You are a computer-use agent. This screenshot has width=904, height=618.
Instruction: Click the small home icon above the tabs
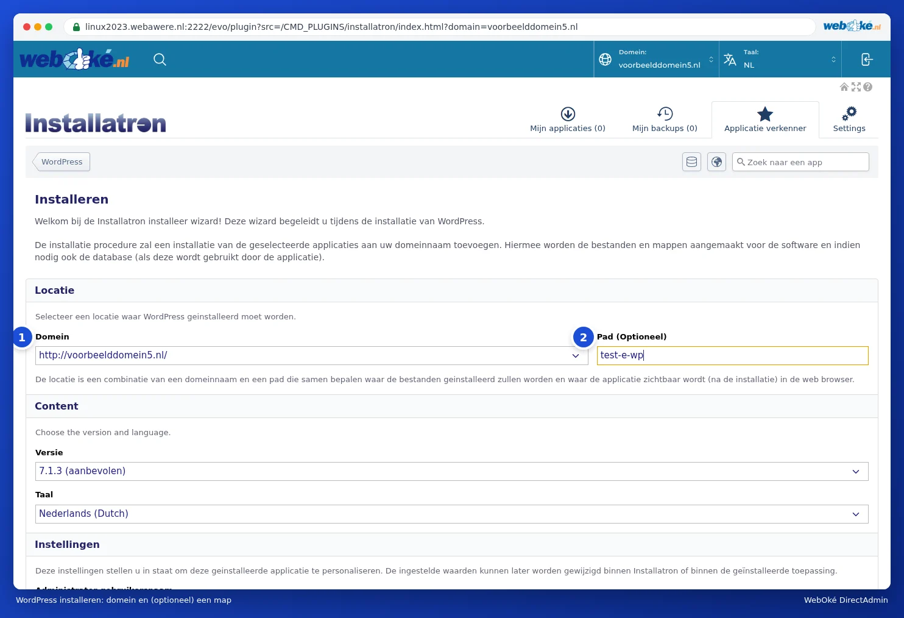(x=844, y=87)
